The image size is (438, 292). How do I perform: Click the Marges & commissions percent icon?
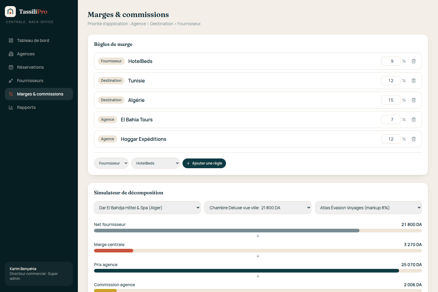(11, 94)
